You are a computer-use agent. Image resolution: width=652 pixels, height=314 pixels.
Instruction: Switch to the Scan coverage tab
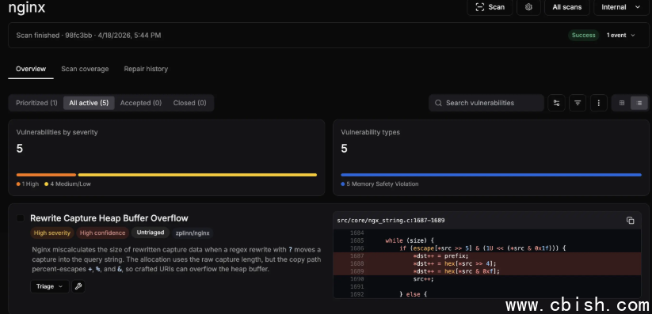pos(85,69)
